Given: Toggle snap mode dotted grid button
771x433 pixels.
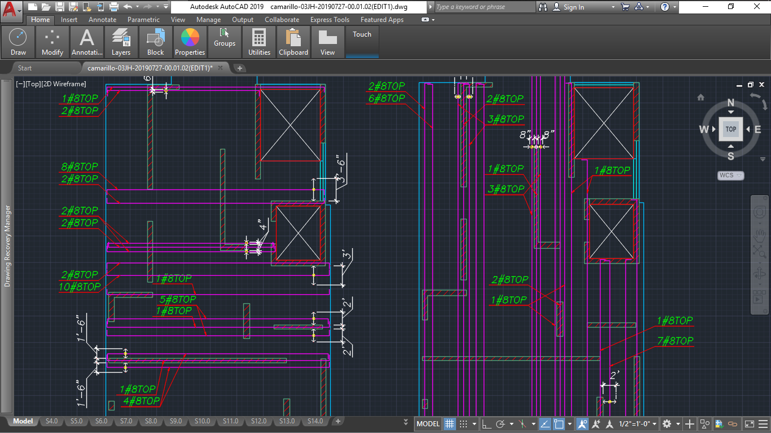Looking at the screenshot, I should 463,424.
